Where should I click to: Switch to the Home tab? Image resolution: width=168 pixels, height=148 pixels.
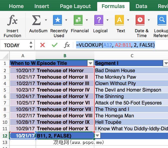pyautogui.click(x=16, y=6)
